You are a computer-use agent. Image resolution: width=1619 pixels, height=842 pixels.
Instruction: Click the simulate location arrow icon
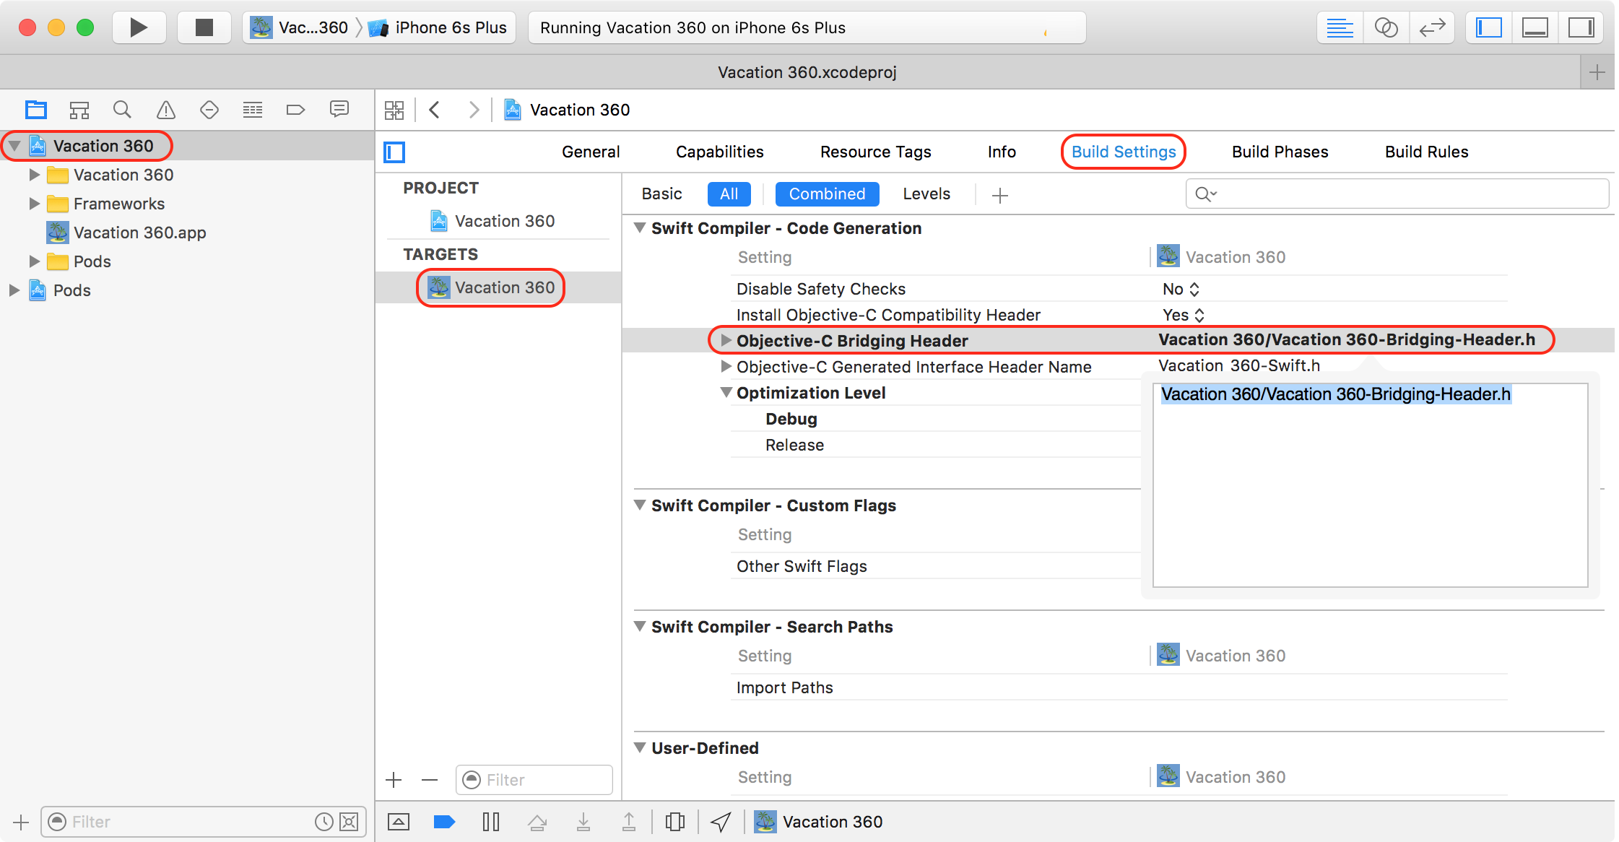coord(721,822)
